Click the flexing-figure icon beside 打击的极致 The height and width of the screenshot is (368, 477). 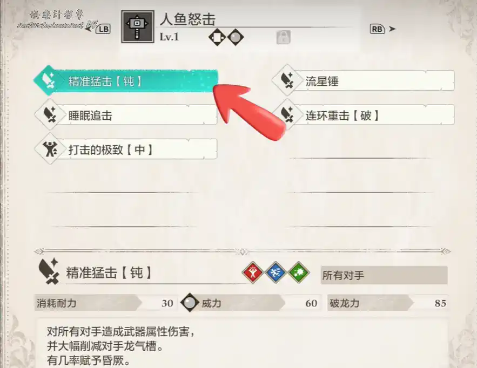(x=50, y=149)
